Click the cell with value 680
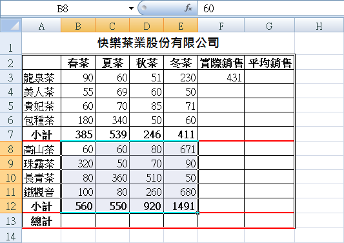Viewport: 344px width, 243px height. (181, 191)
